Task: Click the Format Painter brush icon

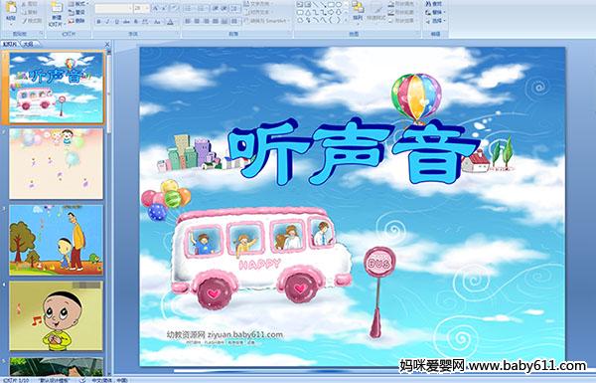Action: [33, 21]
